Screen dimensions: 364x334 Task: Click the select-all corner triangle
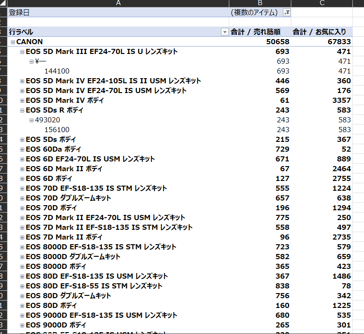click(x=3, y=3)
